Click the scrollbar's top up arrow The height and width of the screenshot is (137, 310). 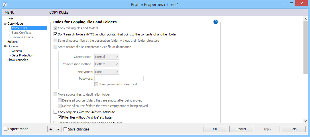[305, 19]
